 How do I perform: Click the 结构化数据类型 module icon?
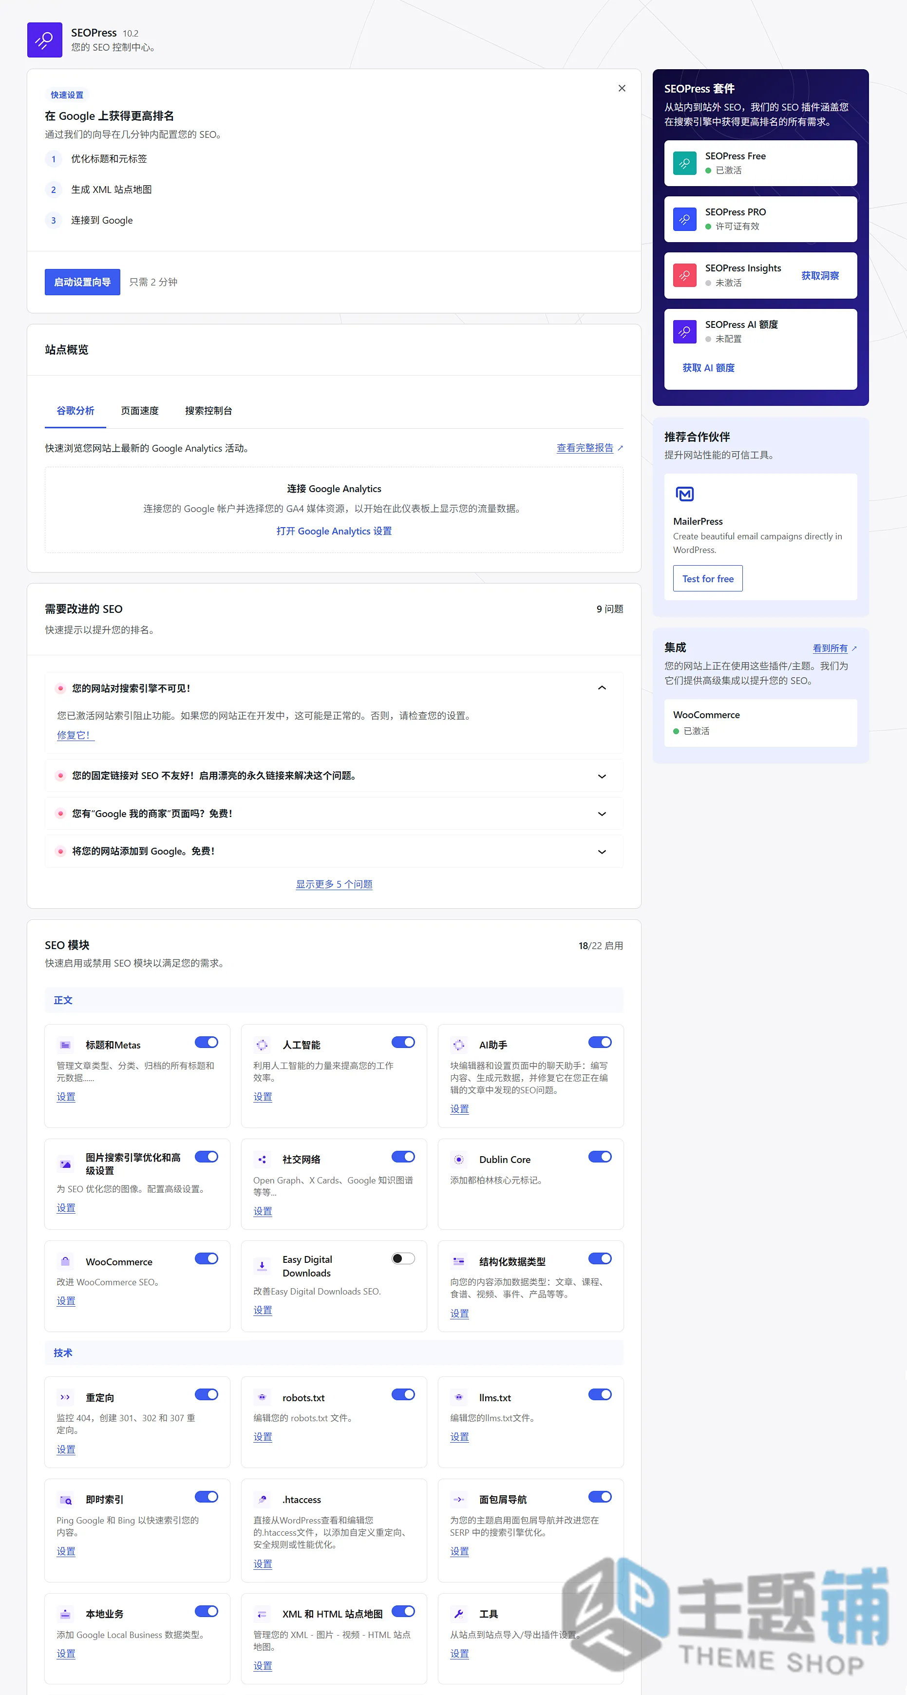458,1261
